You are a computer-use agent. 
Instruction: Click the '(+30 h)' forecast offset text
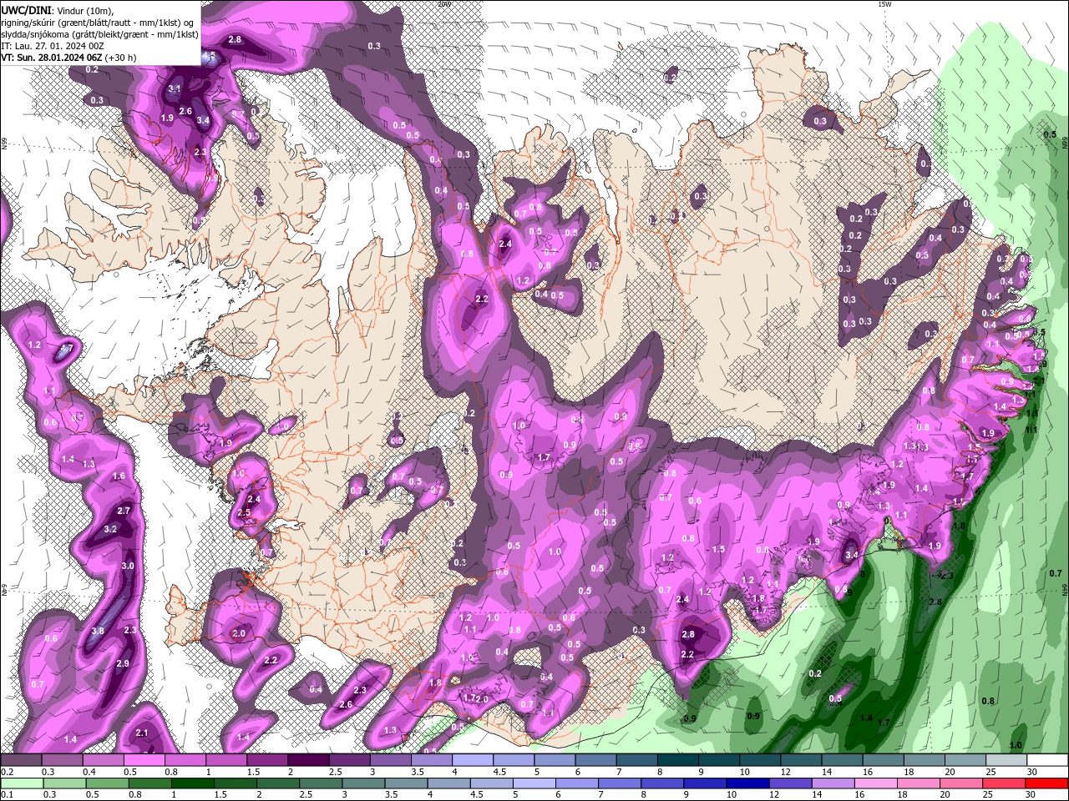coord(121,58)
